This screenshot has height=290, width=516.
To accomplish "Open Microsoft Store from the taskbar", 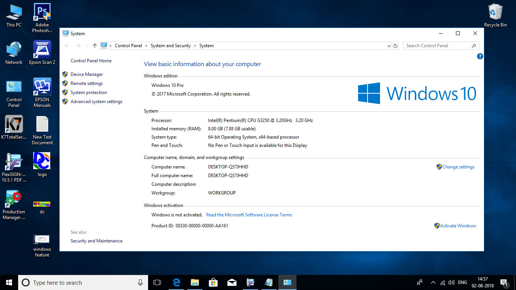I will point(213,282).
